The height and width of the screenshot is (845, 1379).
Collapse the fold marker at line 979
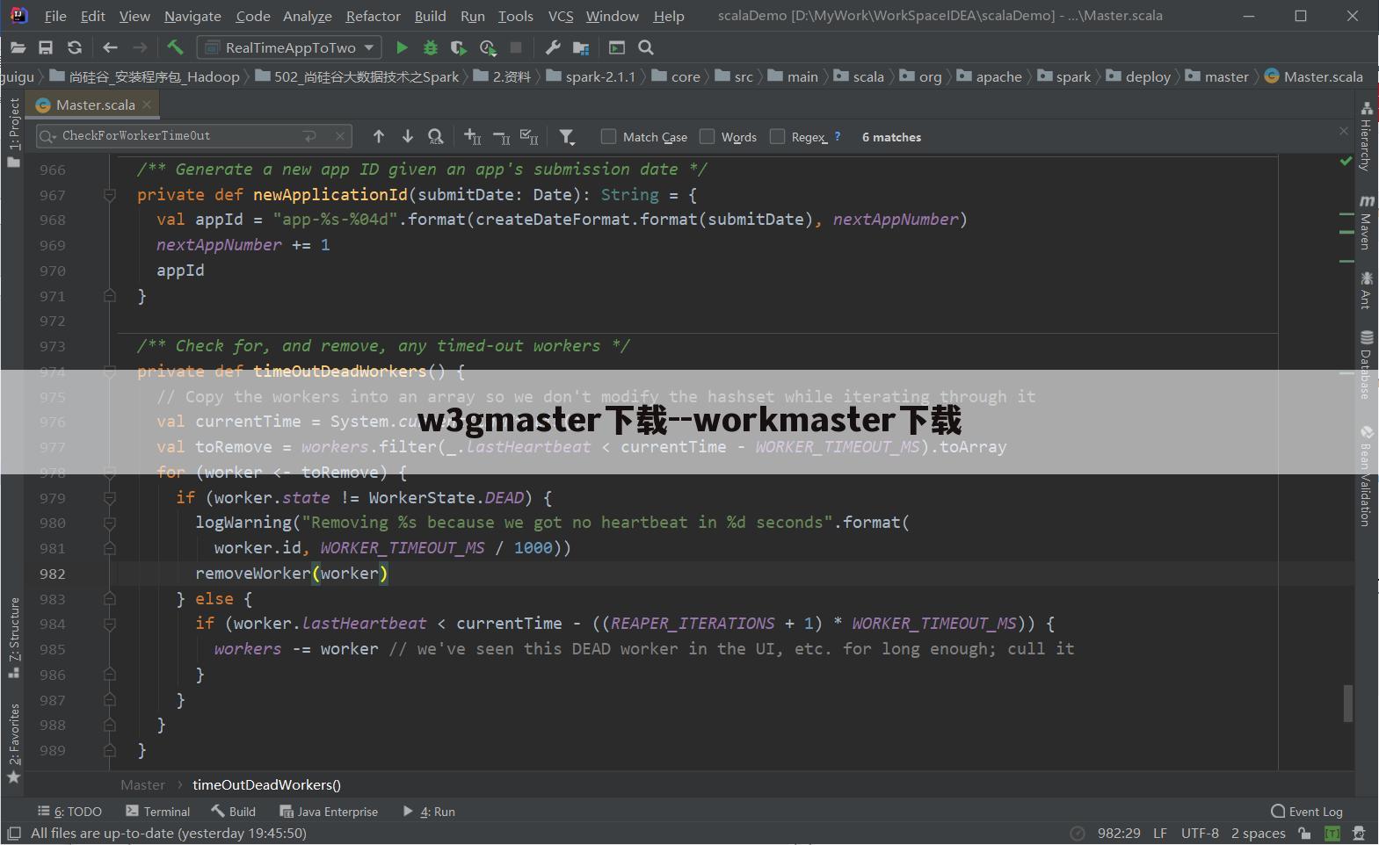(x=110, y=498)
